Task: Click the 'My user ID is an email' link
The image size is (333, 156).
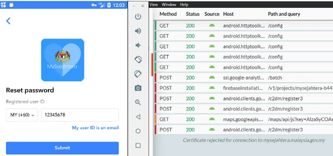Action: click(95, 128)
